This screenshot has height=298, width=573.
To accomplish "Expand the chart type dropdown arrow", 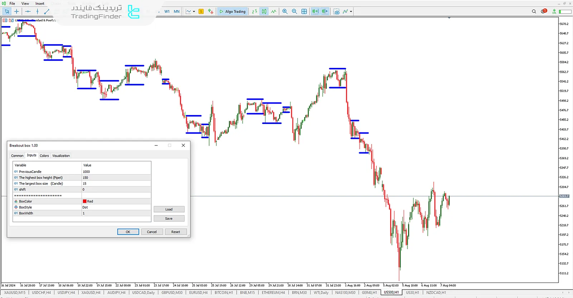I will tap(194, 11).
